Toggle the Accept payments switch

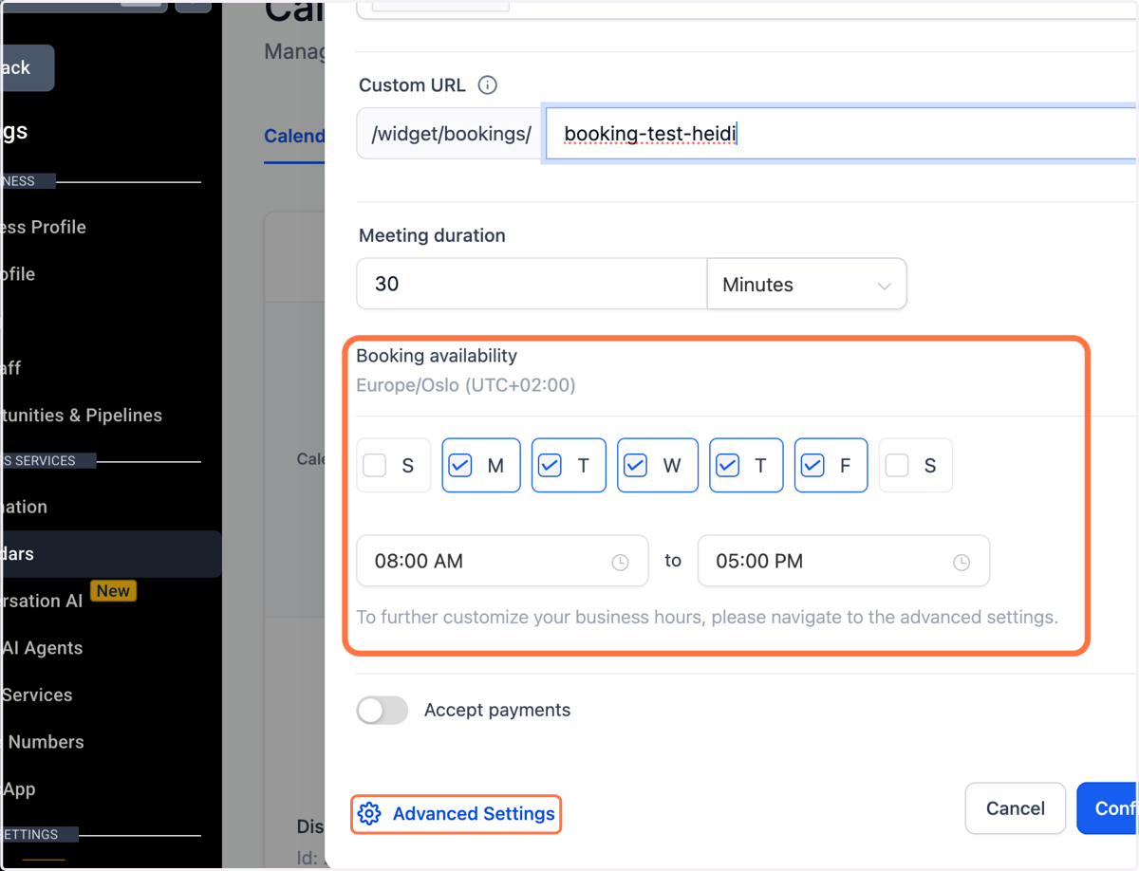pyautogui.click(x=383, y=710)
